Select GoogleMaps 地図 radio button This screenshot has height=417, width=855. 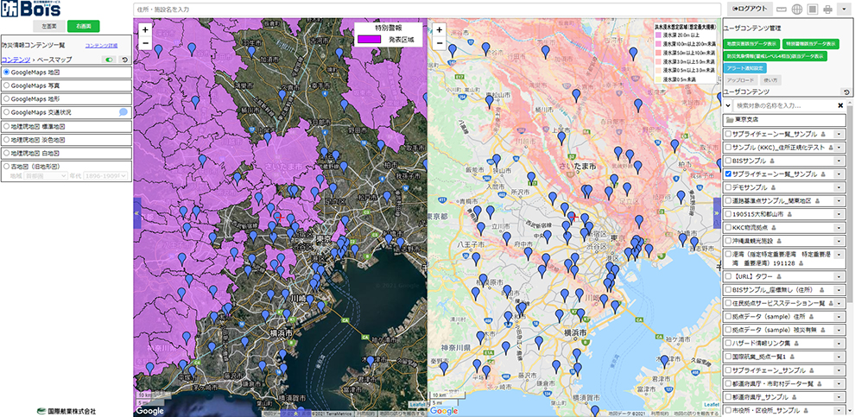pyautogui.click(x=7, y=72)
